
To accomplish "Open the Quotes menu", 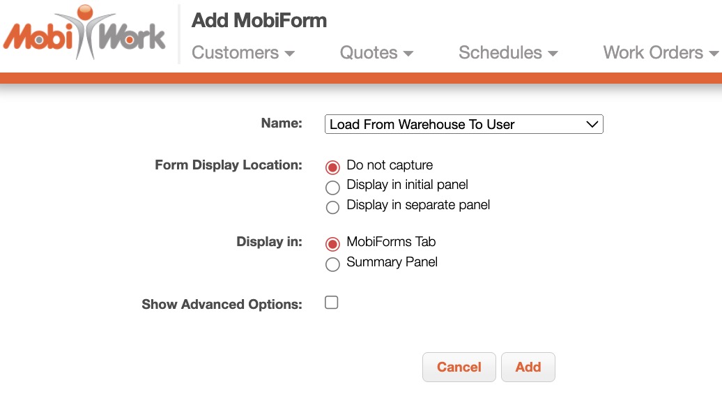I will (376, 53).
